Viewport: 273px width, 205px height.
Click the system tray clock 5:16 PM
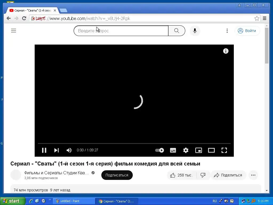[263, 201]
